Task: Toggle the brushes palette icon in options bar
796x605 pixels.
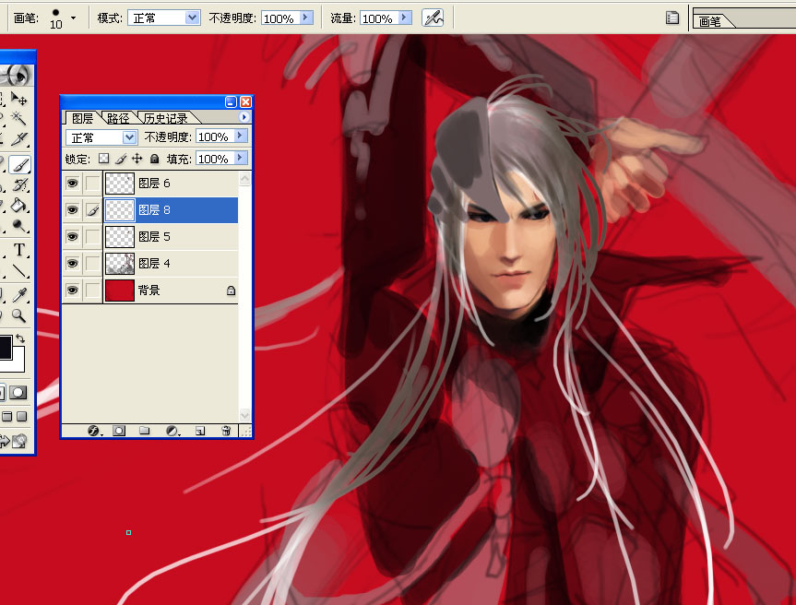Action: tap(672, 18)
